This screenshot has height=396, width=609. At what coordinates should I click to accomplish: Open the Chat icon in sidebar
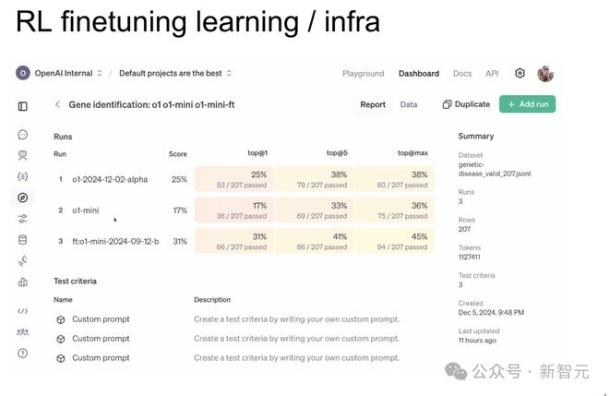point(23,135)
